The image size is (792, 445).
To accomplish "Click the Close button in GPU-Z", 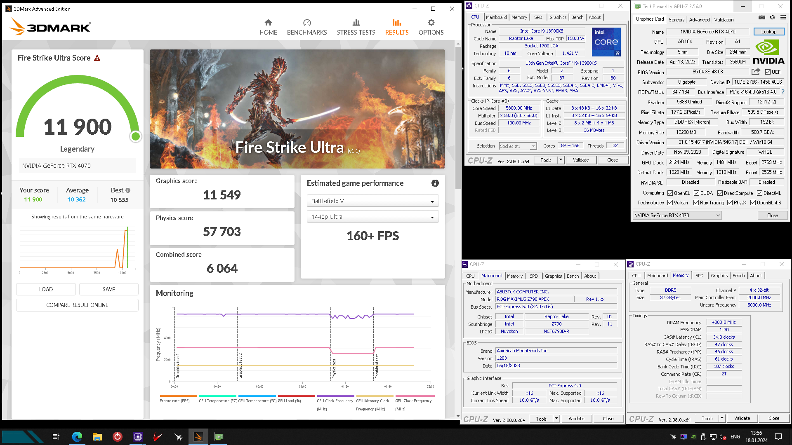I will 773,215.
